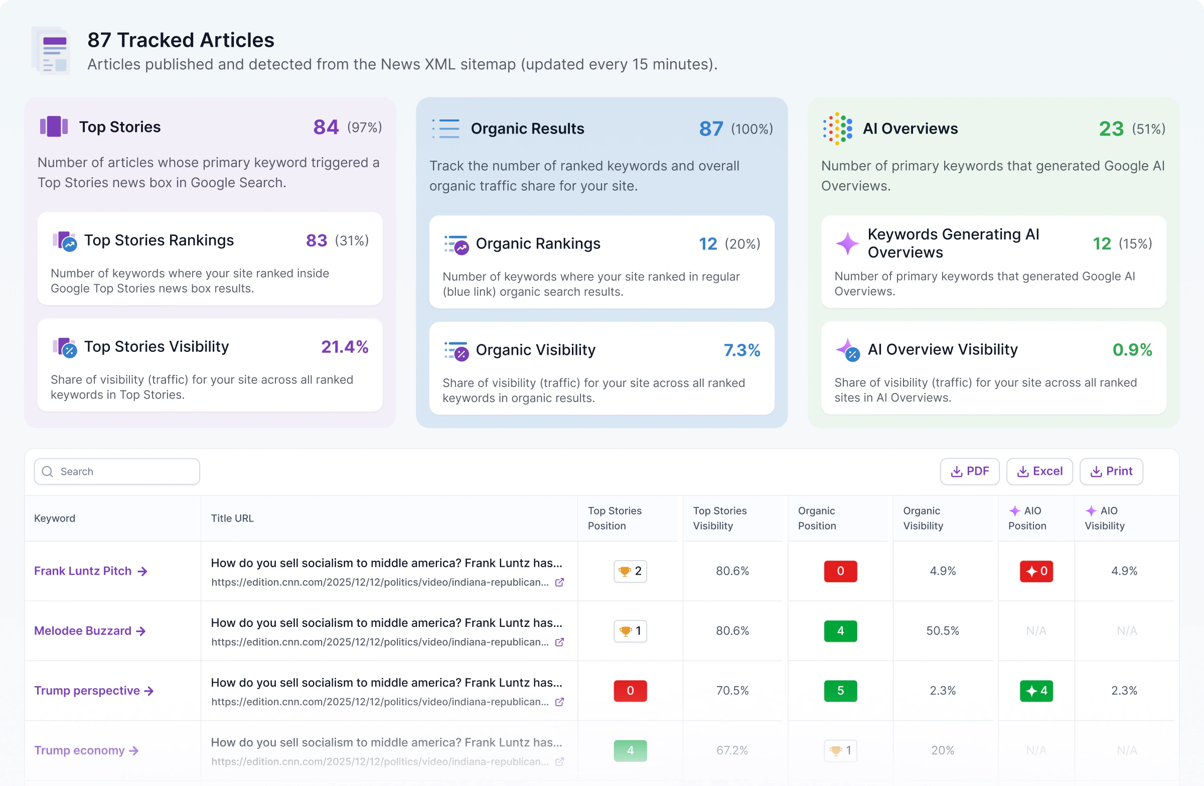Screen dimensions: 1204x786
Task: Click the AI Overviews colorful dots icon
Action: tap(837, 128)
